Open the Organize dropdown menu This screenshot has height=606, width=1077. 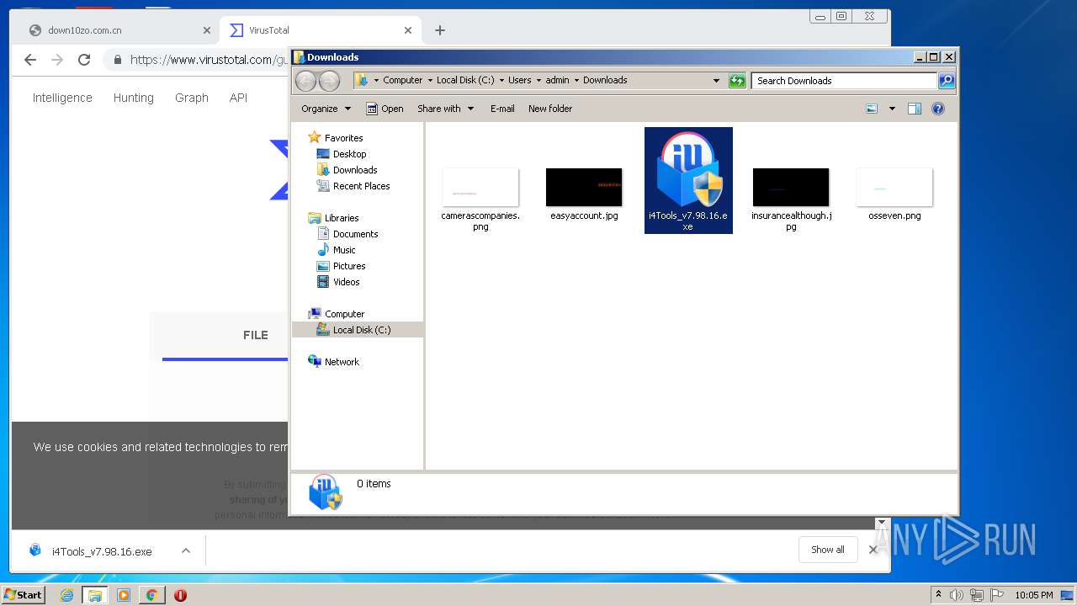click(x=326, y=109)
